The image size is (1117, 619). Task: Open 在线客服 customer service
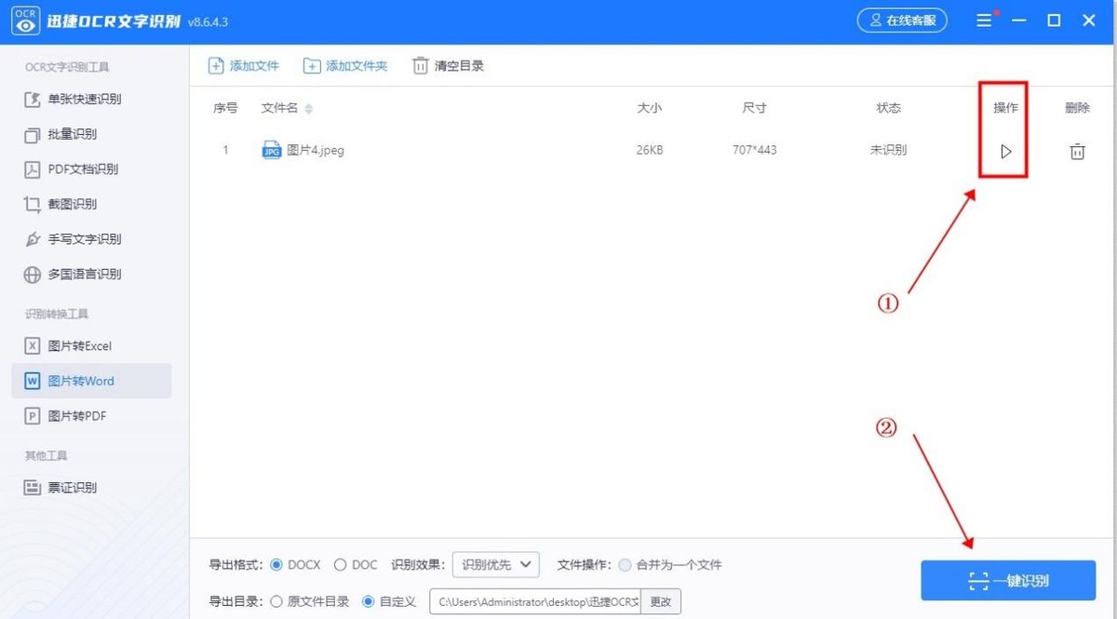tap(901, 19)
